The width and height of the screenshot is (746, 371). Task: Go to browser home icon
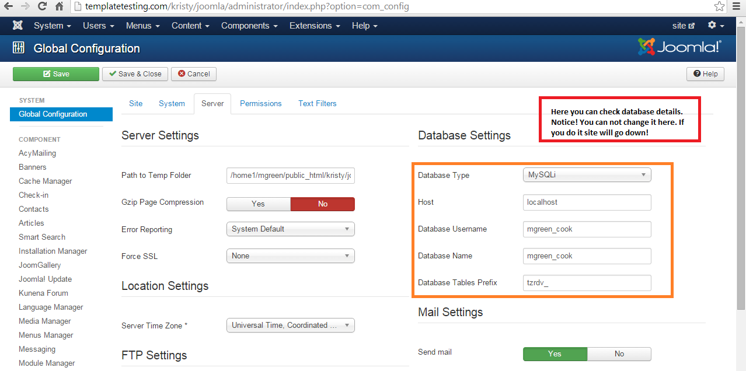[x=59, y=6]
